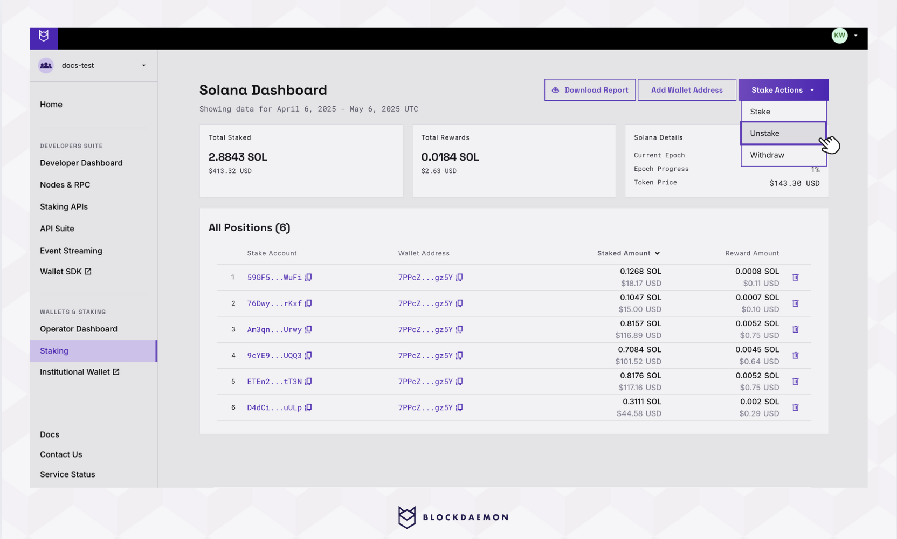Copy stake account Am3qn...Urwy
The image size is (897, 539).
pos(308,329)
